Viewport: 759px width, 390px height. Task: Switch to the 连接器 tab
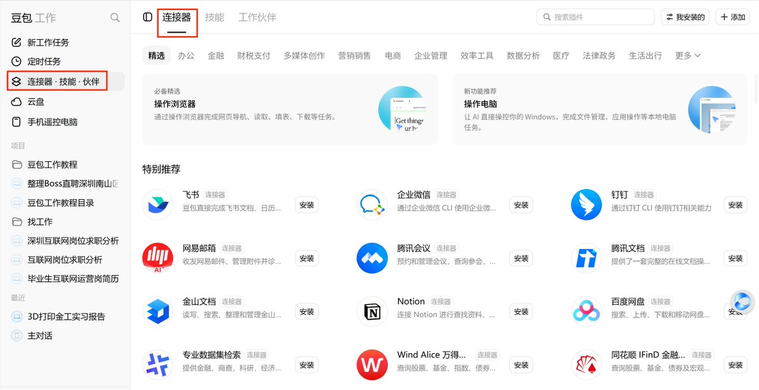(176, 18)
